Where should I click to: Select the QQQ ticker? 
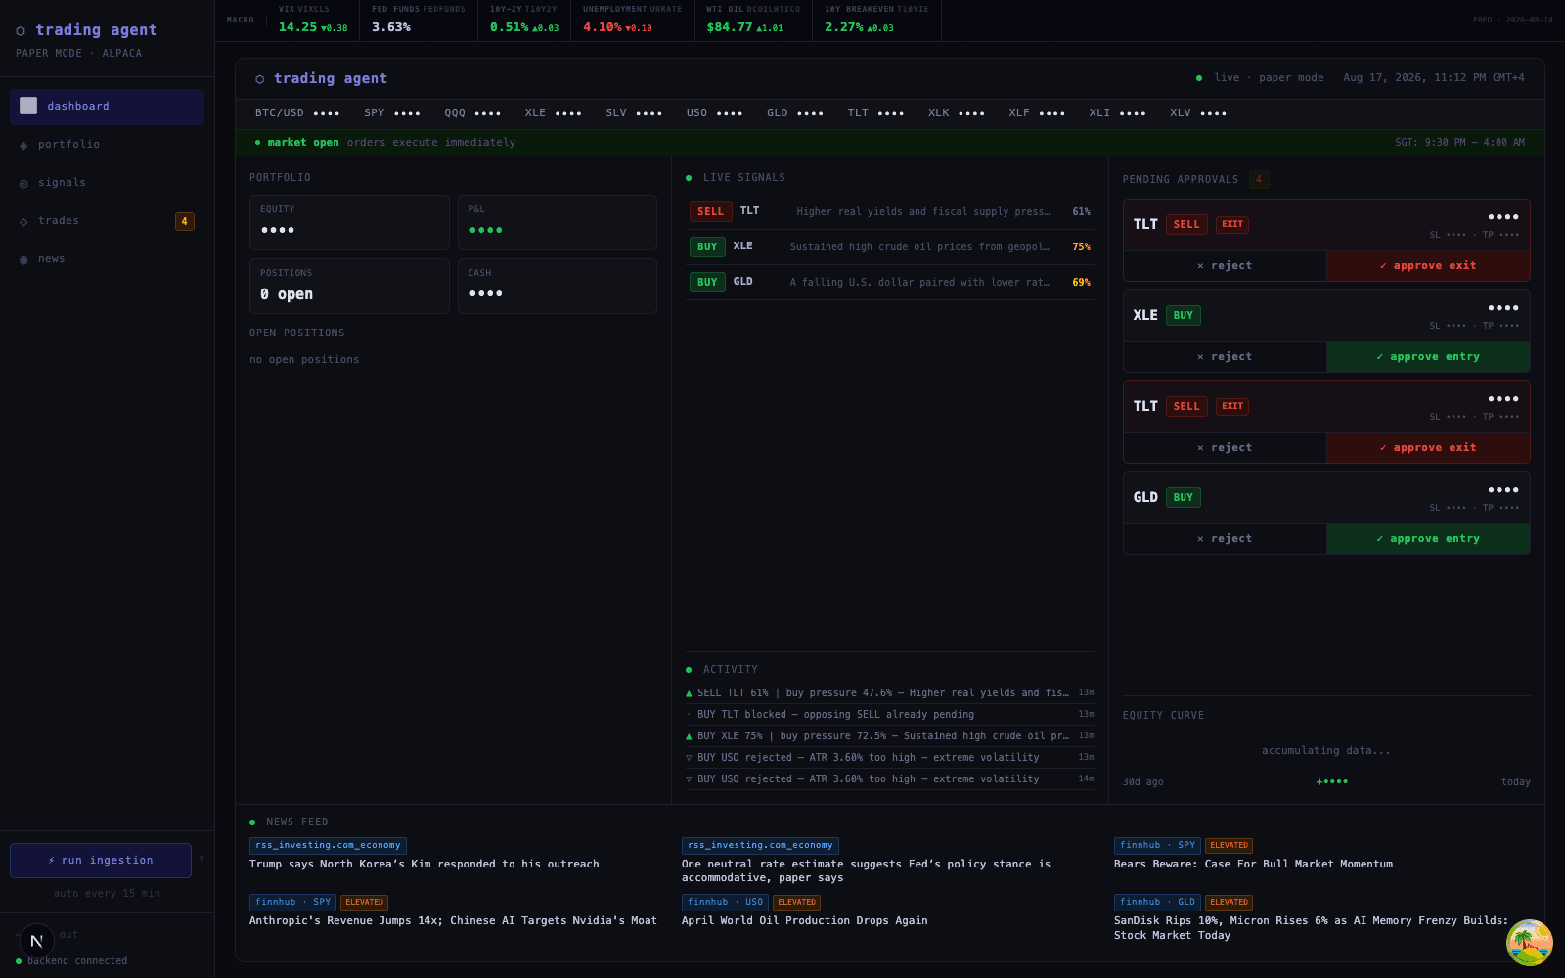472,113
